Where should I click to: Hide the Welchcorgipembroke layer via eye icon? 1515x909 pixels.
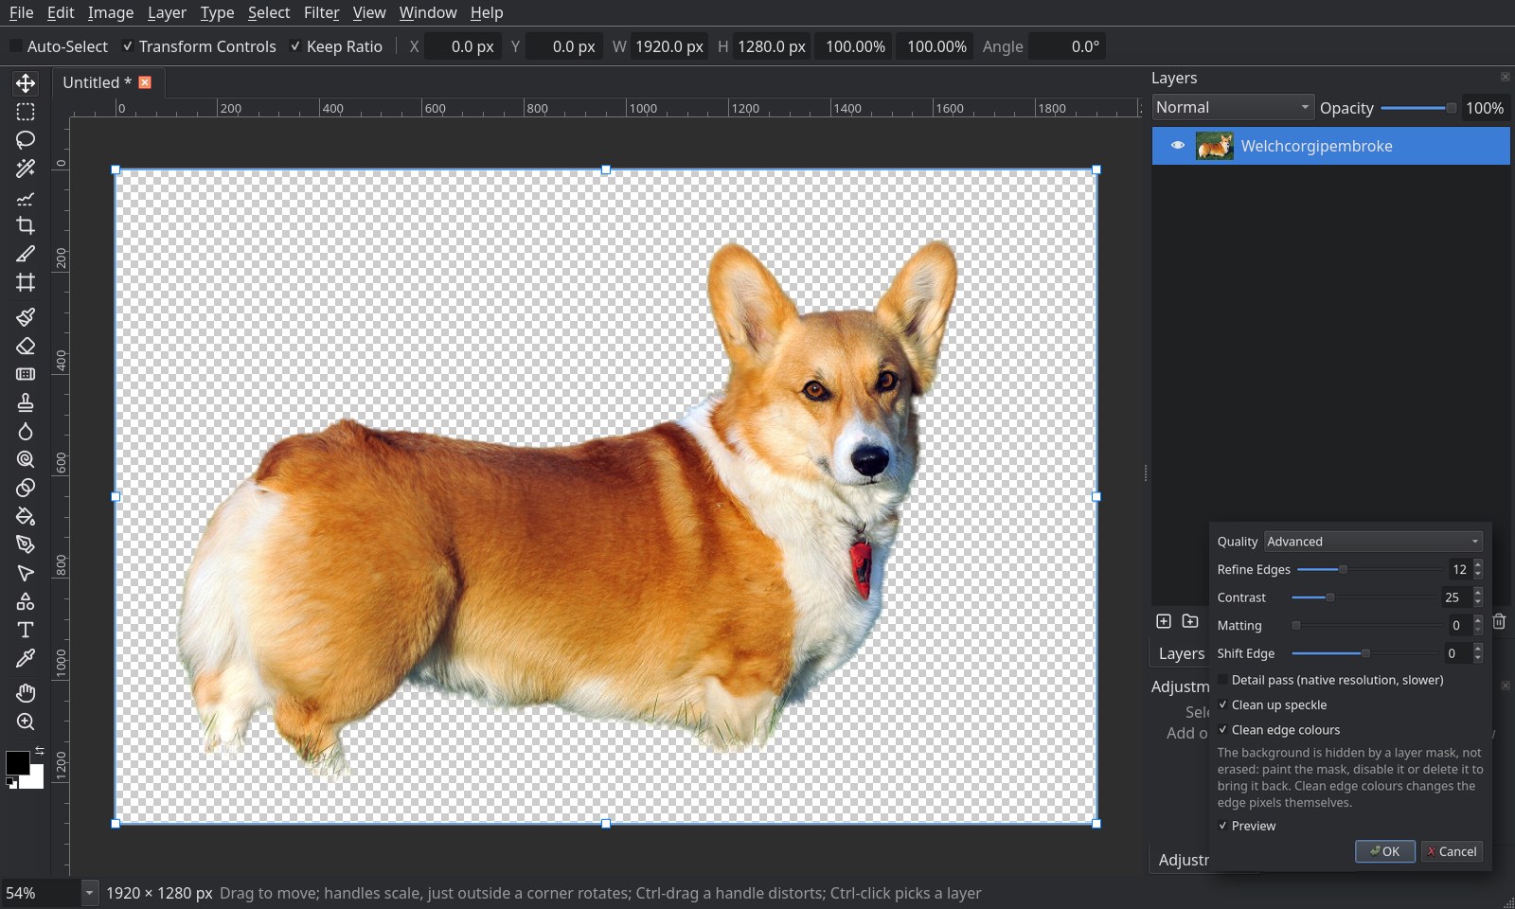point(1177,146)
